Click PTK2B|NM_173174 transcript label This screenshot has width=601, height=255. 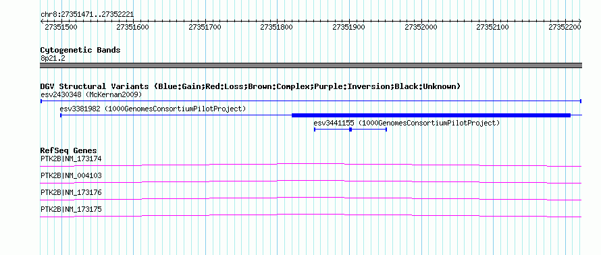[x=71, y=159]
